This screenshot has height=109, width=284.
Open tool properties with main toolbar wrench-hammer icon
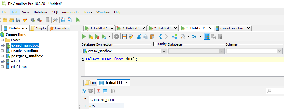55,20
